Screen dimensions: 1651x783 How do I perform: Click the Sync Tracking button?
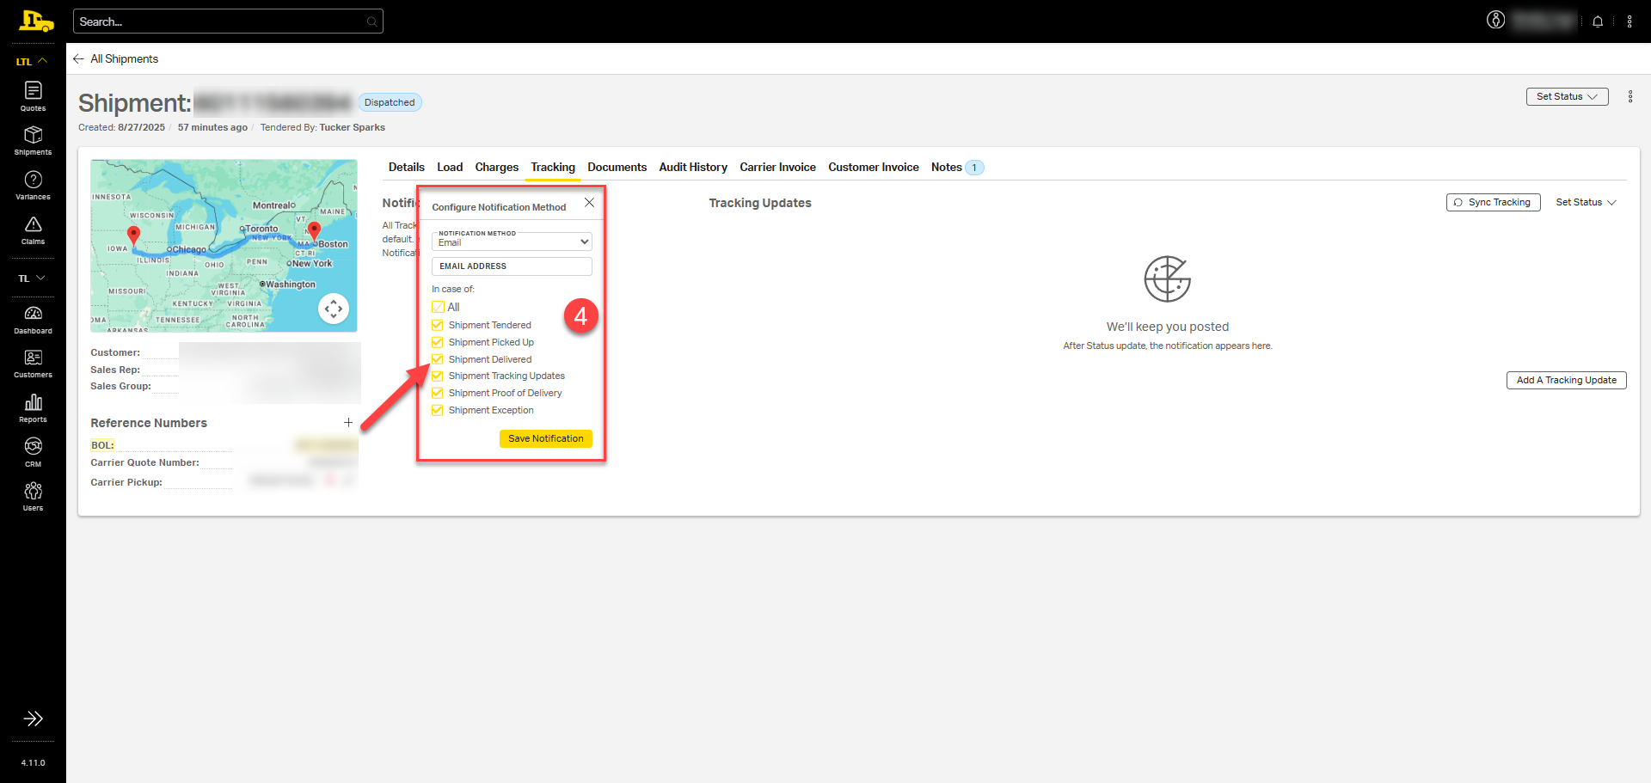(x=1493, y=203)
